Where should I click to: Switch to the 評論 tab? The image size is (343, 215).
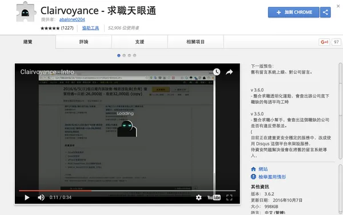click(84, 42)
